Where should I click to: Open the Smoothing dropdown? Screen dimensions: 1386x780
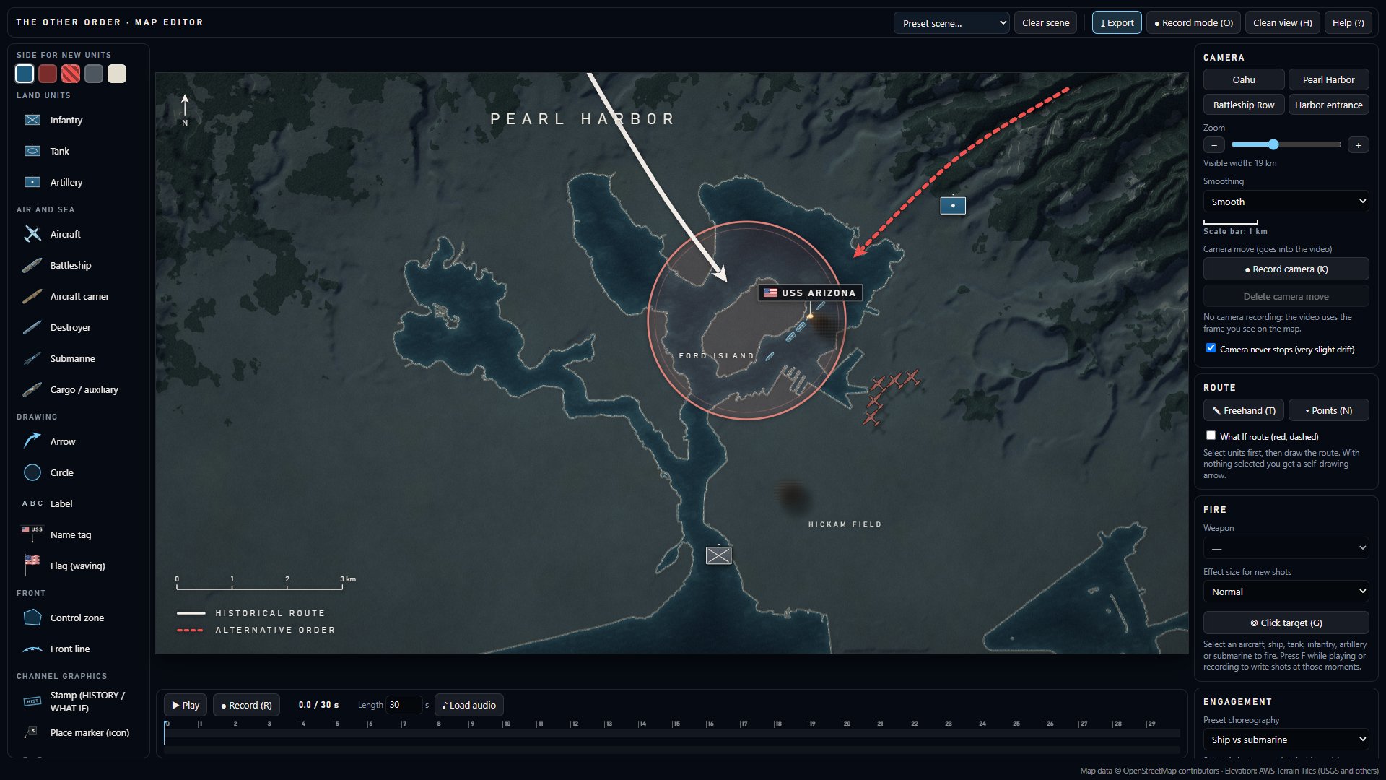(x=1286, y=201)
